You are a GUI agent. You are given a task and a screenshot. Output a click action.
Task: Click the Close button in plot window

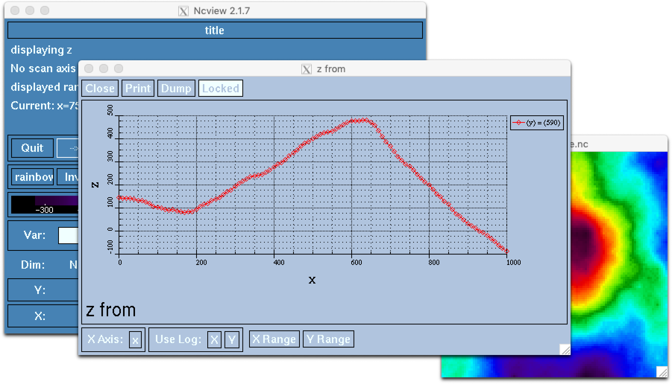pos(100,88)
